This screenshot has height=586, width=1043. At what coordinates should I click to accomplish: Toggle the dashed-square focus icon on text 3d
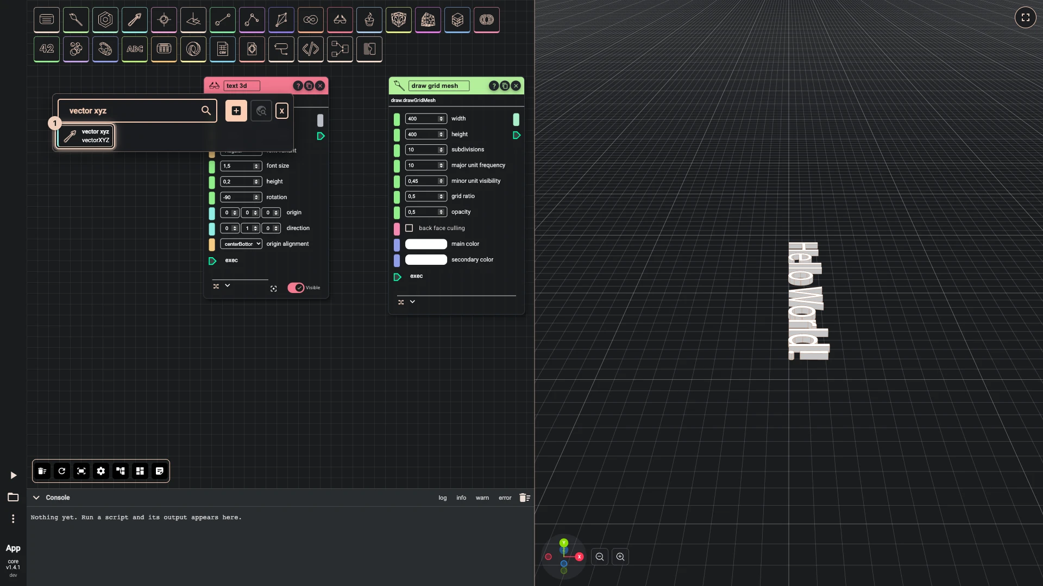tap(274, 289)
